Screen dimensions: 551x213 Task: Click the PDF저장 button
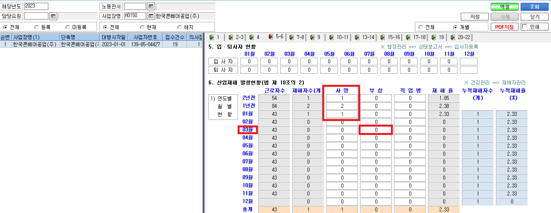pos(505,27)
